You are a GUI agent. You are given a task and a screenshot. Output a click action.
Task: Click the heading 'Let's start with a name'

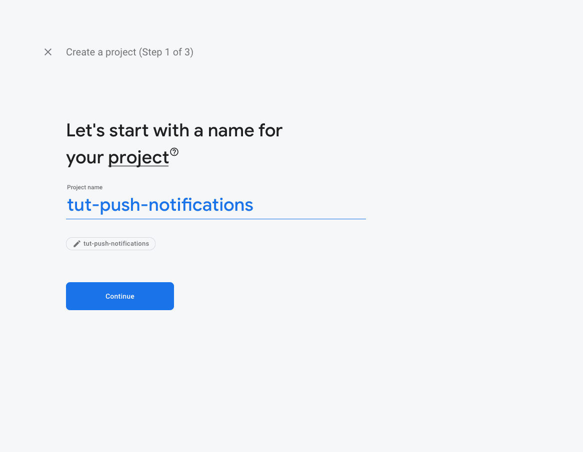pos(174,130)
